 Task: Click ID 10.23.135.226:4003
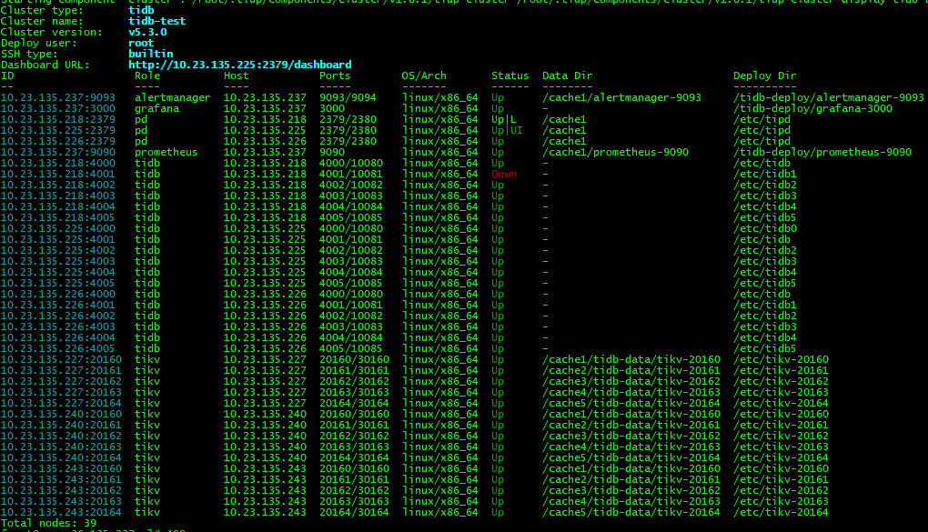click(58, 326)
